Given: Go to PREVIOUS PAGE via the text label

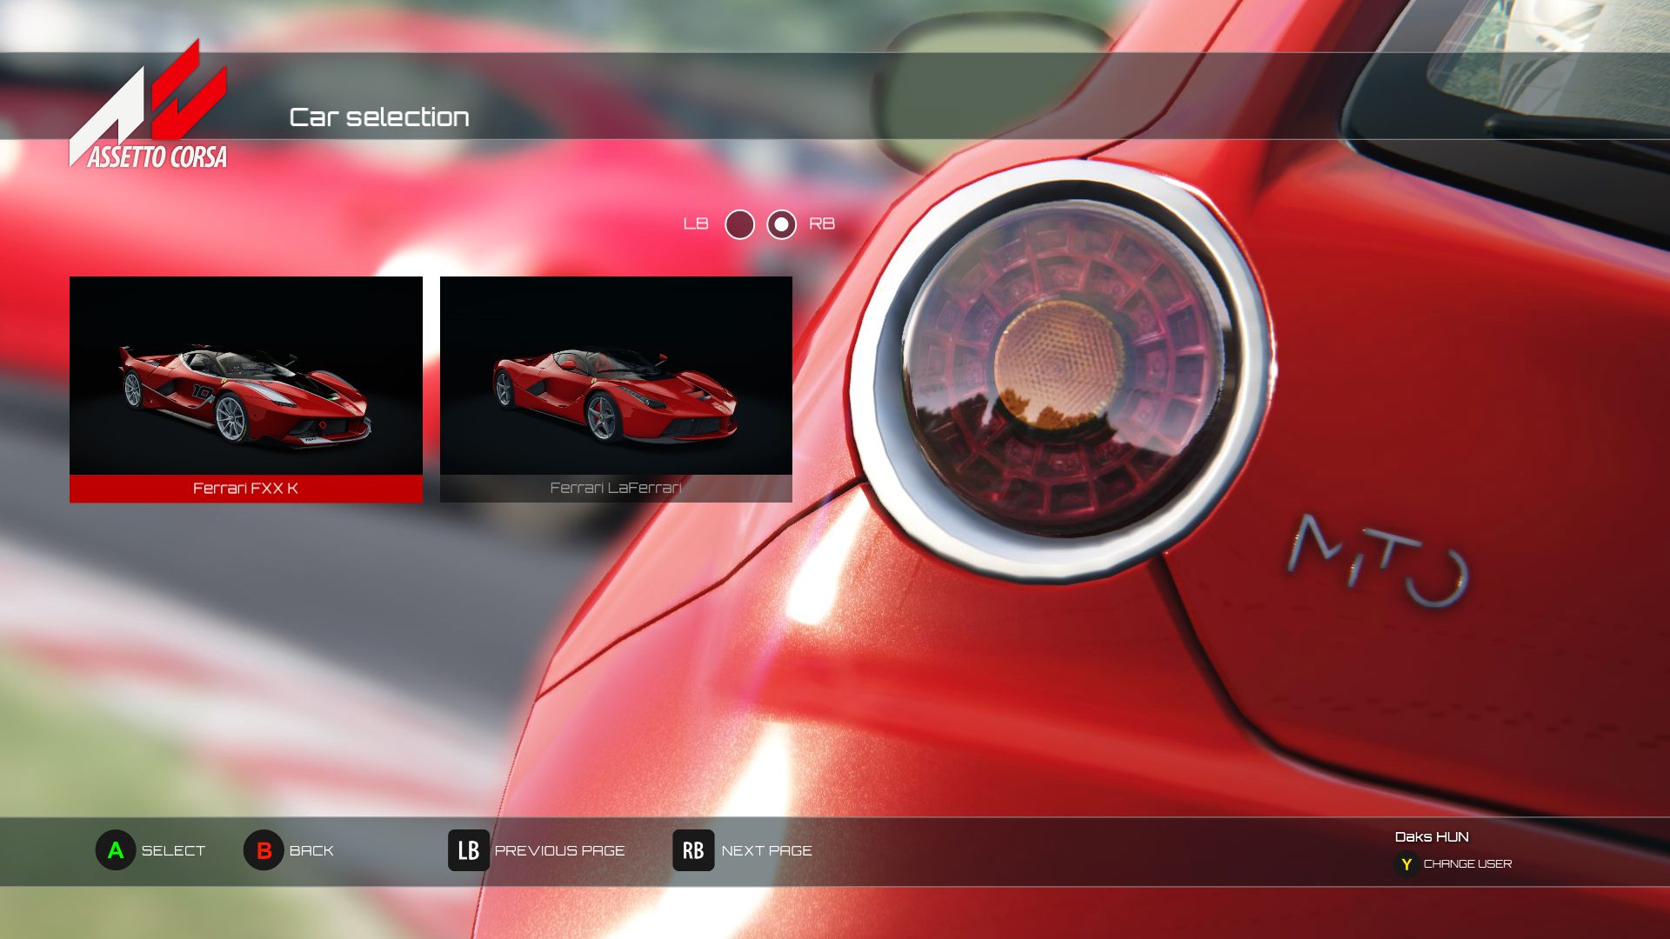Looking at the screenshot, I should click(559, 851).
